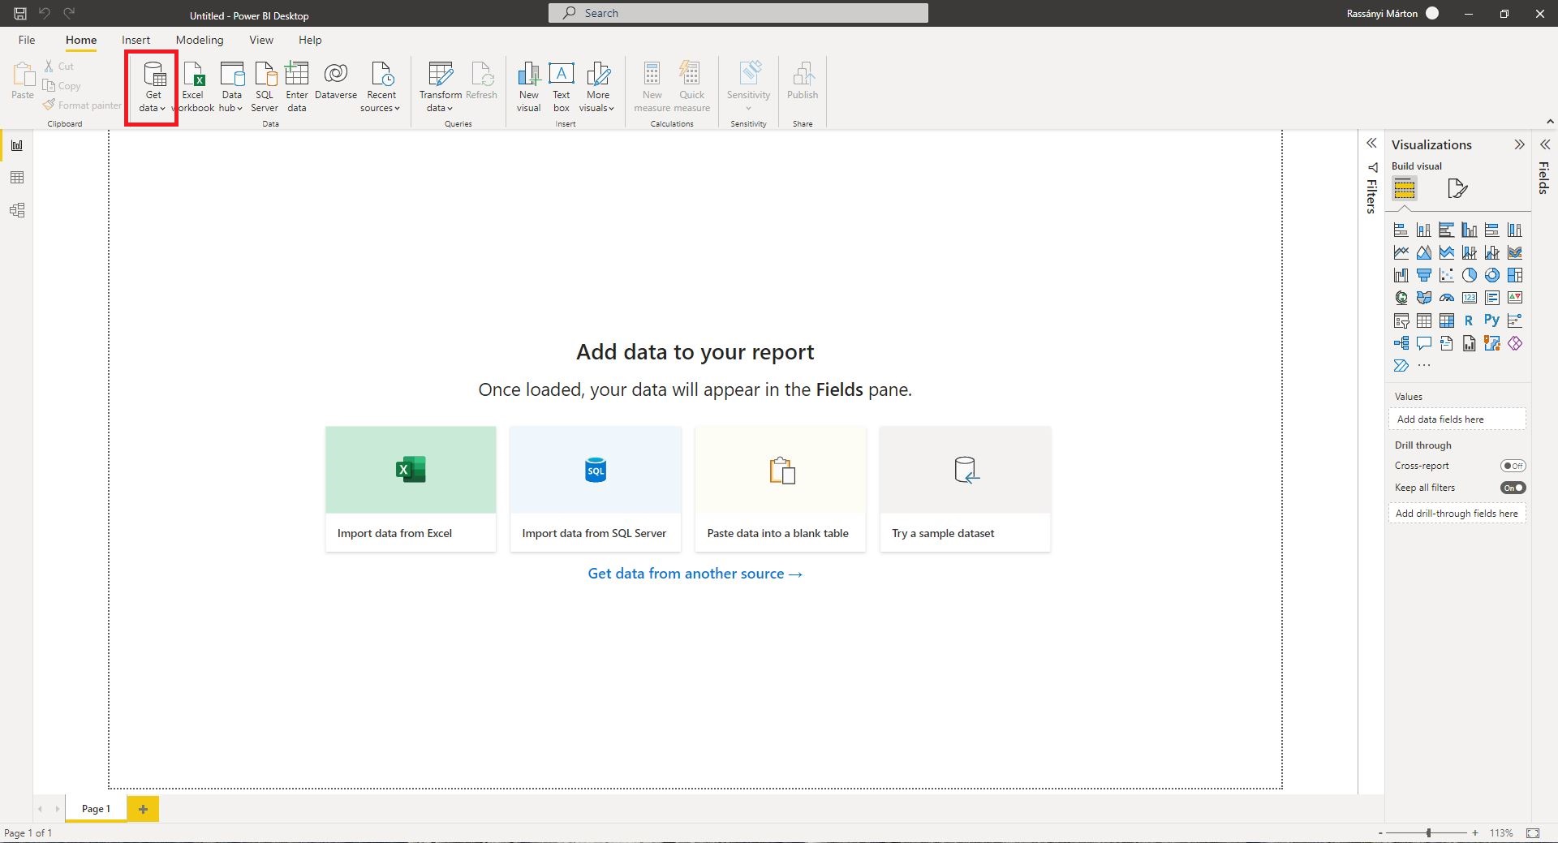Image resolution: width=1558 pixels, height=843 pixels.
Task: Click Import data from SQL Server card
Action: (596, 489)
